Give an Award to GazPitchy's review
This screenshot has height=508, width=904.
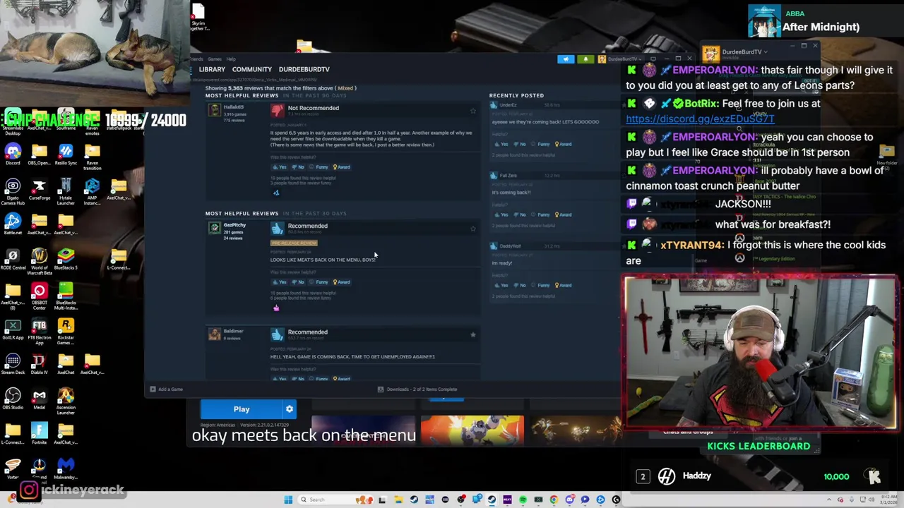pos(342,282)
